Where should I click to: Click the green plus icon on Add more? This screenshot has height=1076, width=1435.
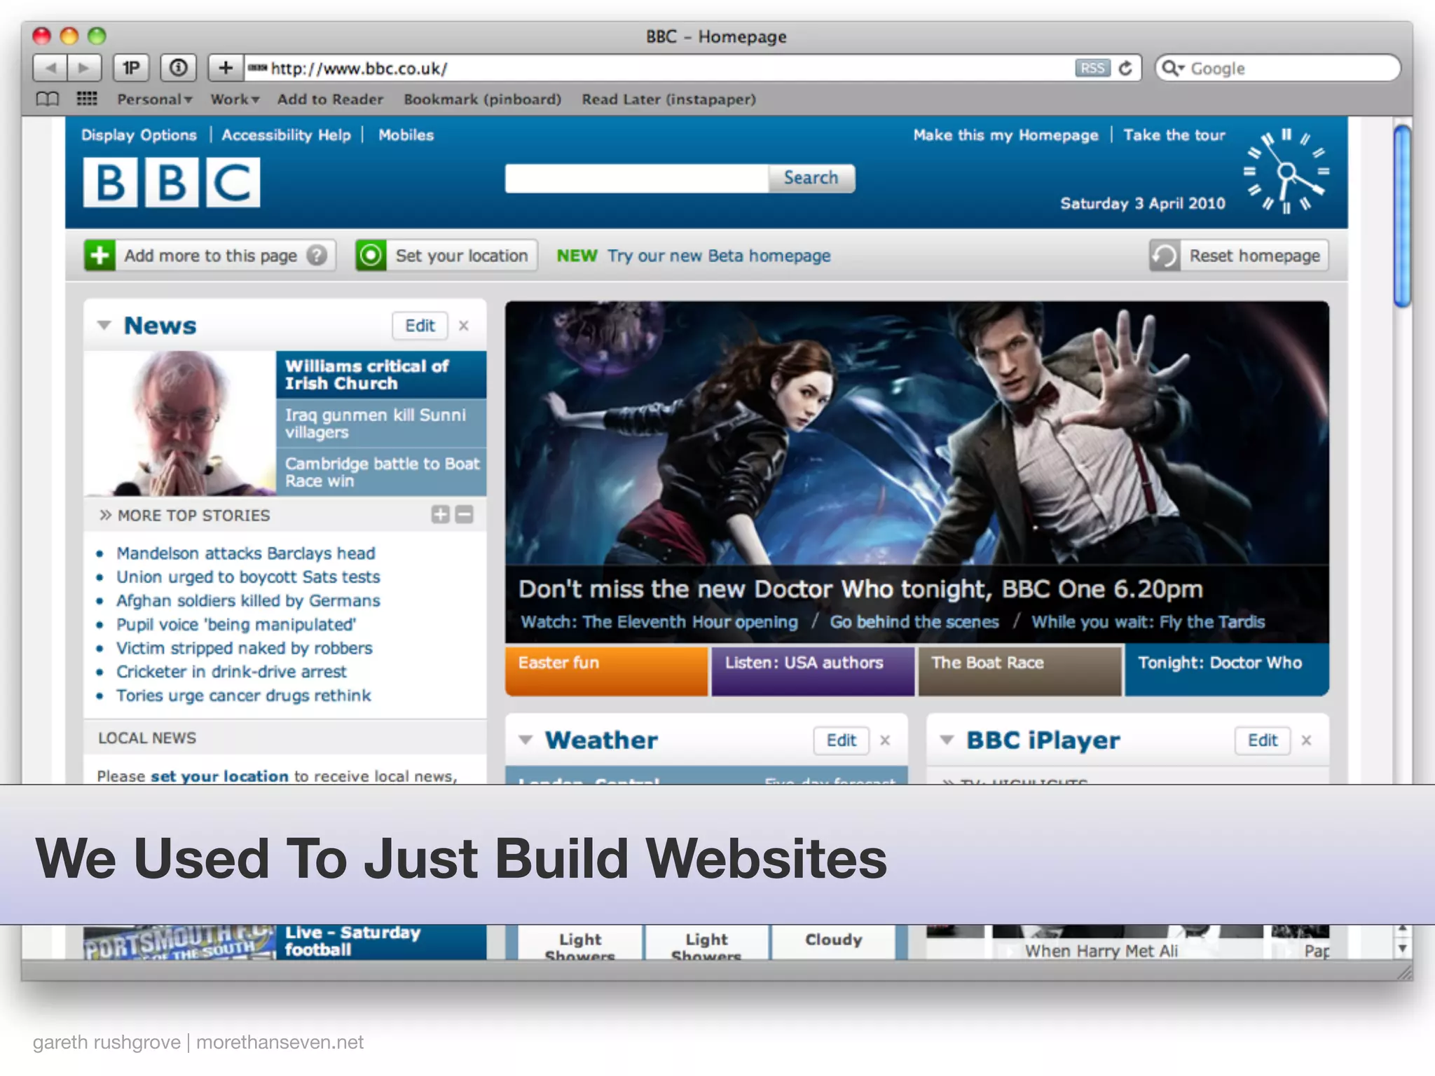click(99, 255)
